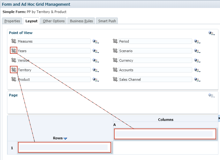The image size is (220, 160).
Task: Select the row 1 header
Action: pos(12,148)
